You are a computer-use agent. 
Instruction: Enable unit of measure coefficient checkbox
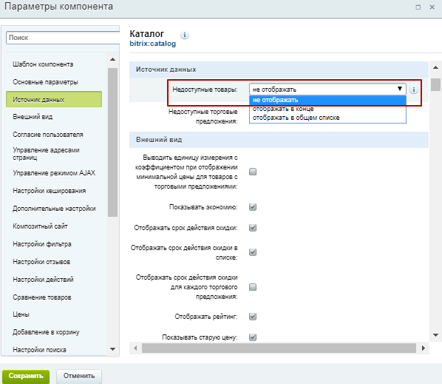click(253, 172)
